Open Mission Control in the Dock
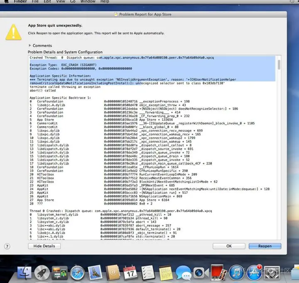The height and width of the screenshot is (283, 299). (60, 273)
